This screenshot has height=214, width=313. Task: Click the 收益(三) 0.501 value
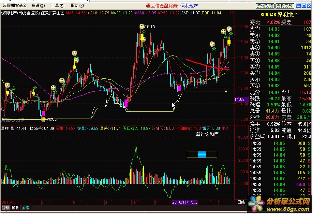[274, 136]
